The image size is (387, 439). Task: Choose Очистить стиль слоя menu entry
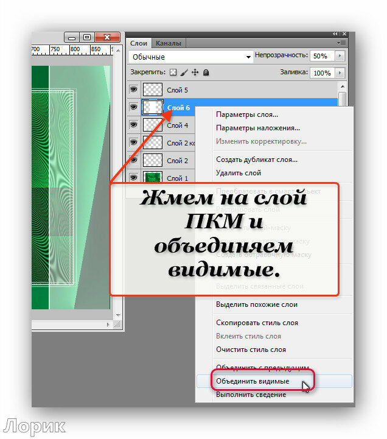tap(251, 349)
